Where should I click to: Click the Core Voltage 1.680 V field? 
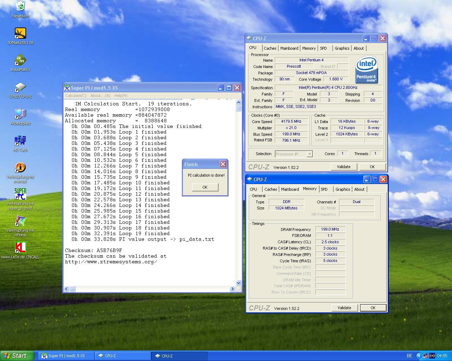[336, 79]
